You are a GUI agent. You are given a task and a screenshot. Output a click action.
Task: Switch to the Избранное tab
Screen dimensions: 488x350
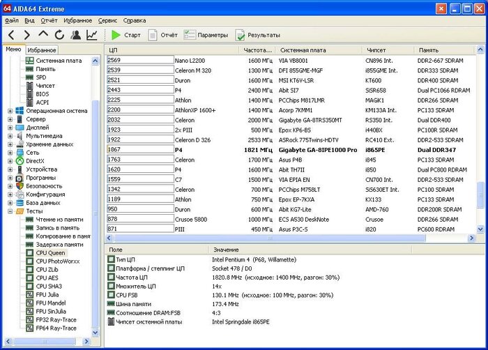tap(42, 50)
